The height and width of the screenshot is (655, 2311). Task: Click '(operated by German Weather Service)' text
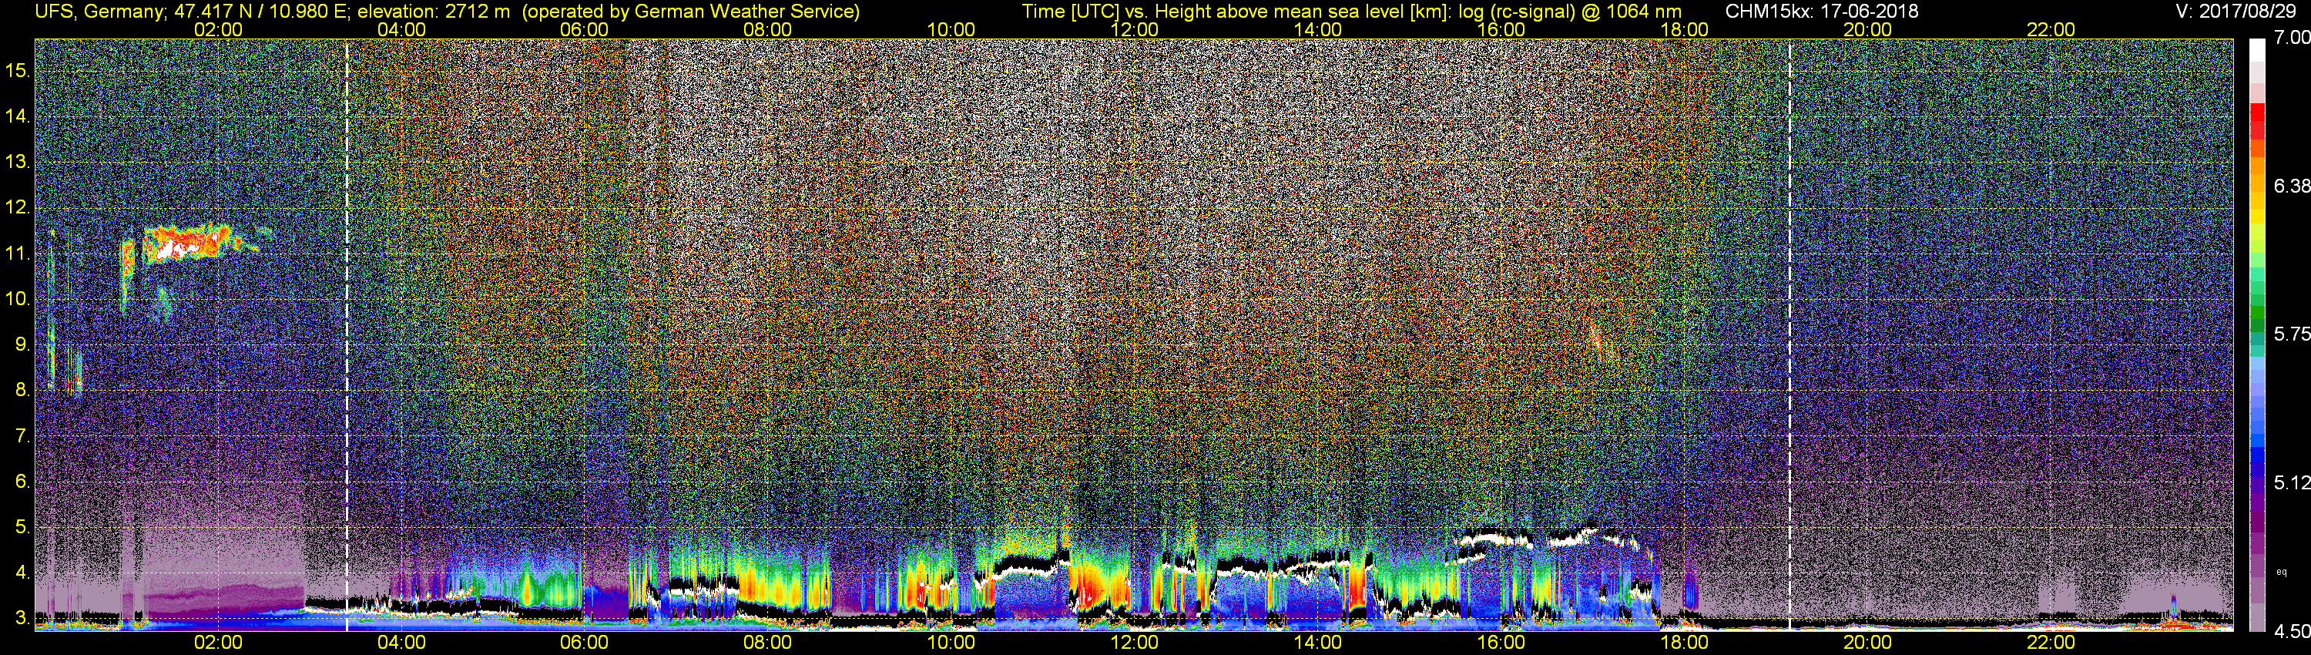click(692, 12)
